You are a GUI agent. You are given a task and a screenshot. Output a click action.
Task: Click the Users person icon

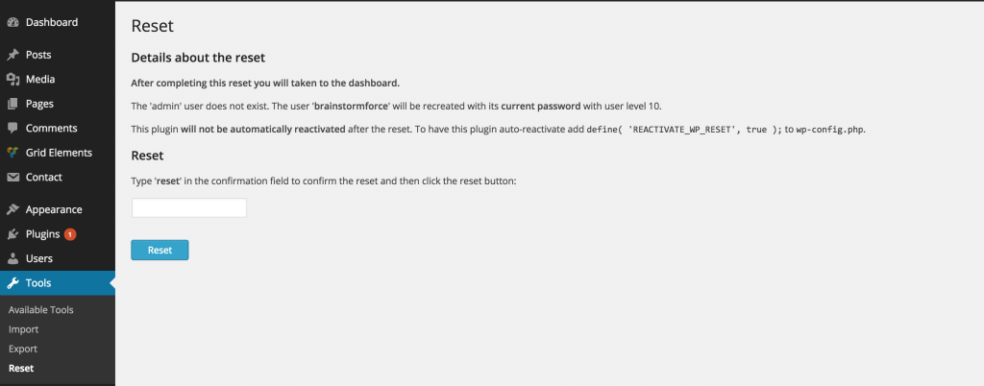coord(12,259)
